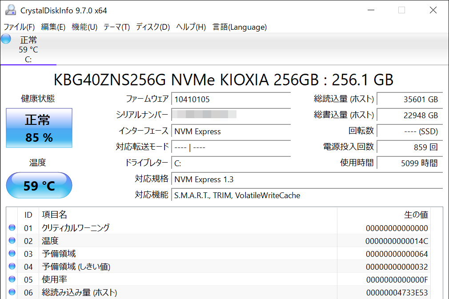
Task: Click the 電源投入回数 label
Action: (349, 147)
